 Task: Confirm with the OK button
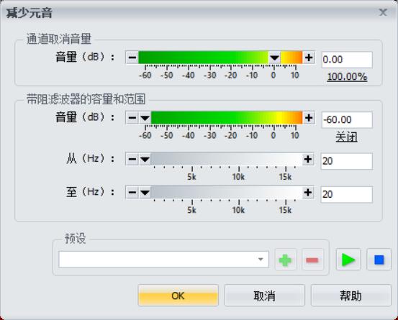point(178,296)
